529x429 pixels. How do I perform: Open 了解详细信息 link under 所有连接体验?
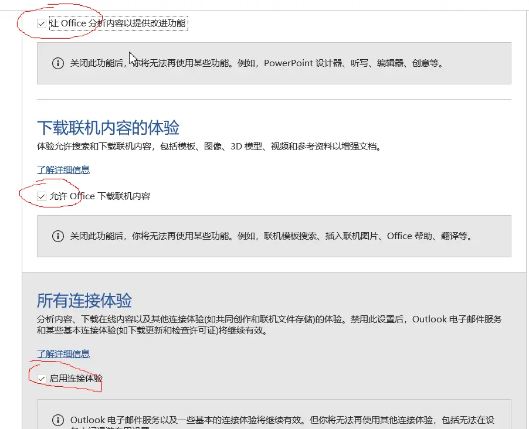tap(63, 354)
